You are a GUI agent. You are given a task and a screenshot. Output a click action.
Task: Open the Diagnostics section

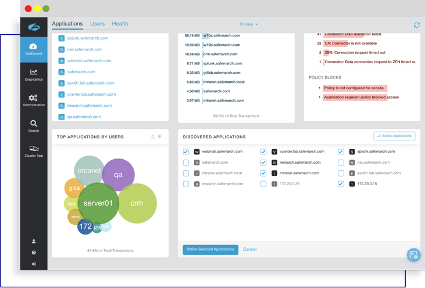pos(34,75)
